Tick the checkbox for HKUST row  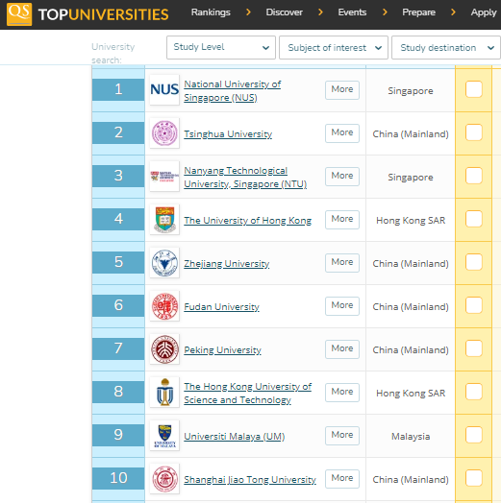pyautogui.click(x=474, y=392)
